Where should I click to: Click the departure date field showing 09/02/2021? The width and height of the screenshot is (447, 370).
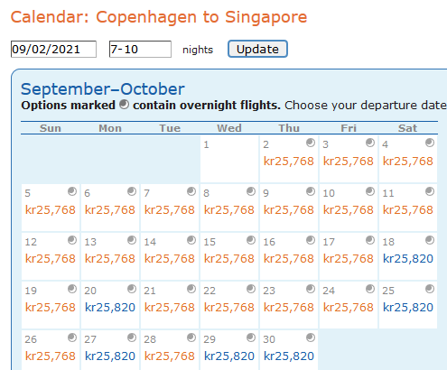tap(53, 49)
